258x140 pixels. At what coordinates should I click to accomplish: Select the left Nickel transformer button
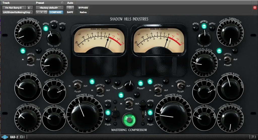108,105
